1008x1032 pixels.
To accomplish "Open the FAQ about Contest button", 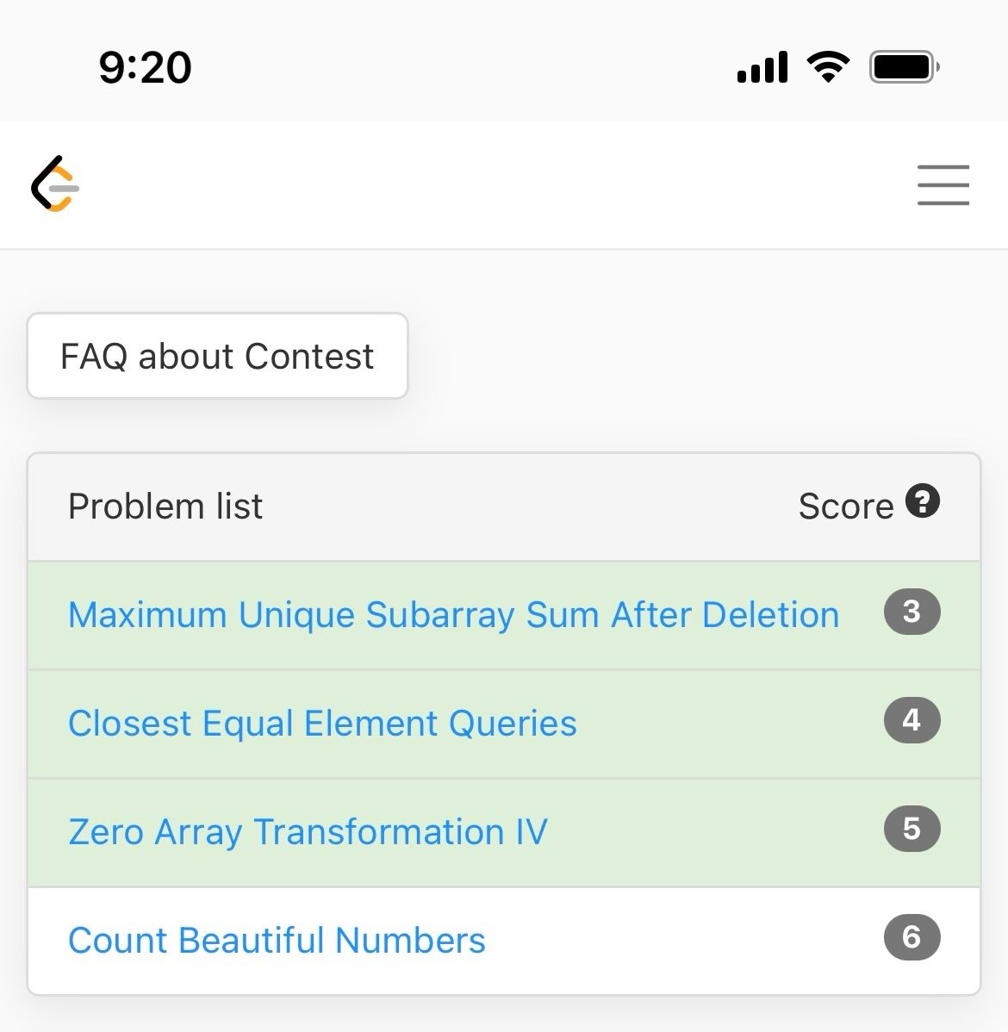I will (x=217, y=356).
